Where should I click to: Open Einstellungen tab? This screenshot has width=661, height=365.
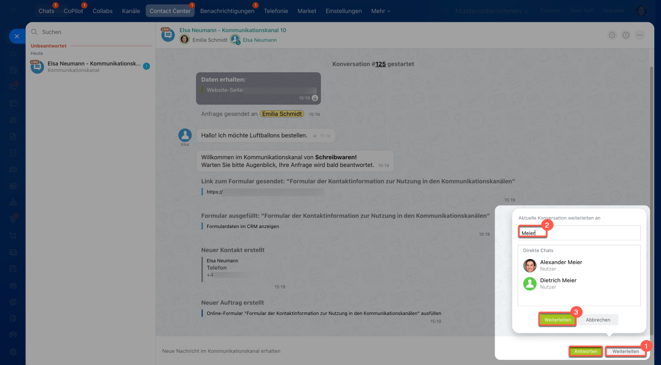click(344, 11)
